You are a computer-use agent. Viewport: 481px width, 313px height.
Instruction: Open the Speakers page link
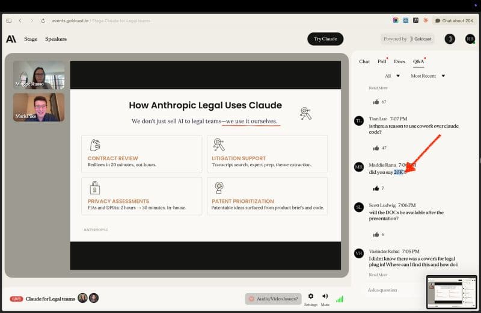click(x=56, y=39)
